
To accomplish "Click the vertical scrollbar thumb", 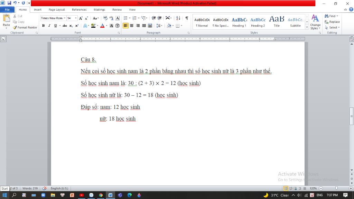I will tap(352, 116).
